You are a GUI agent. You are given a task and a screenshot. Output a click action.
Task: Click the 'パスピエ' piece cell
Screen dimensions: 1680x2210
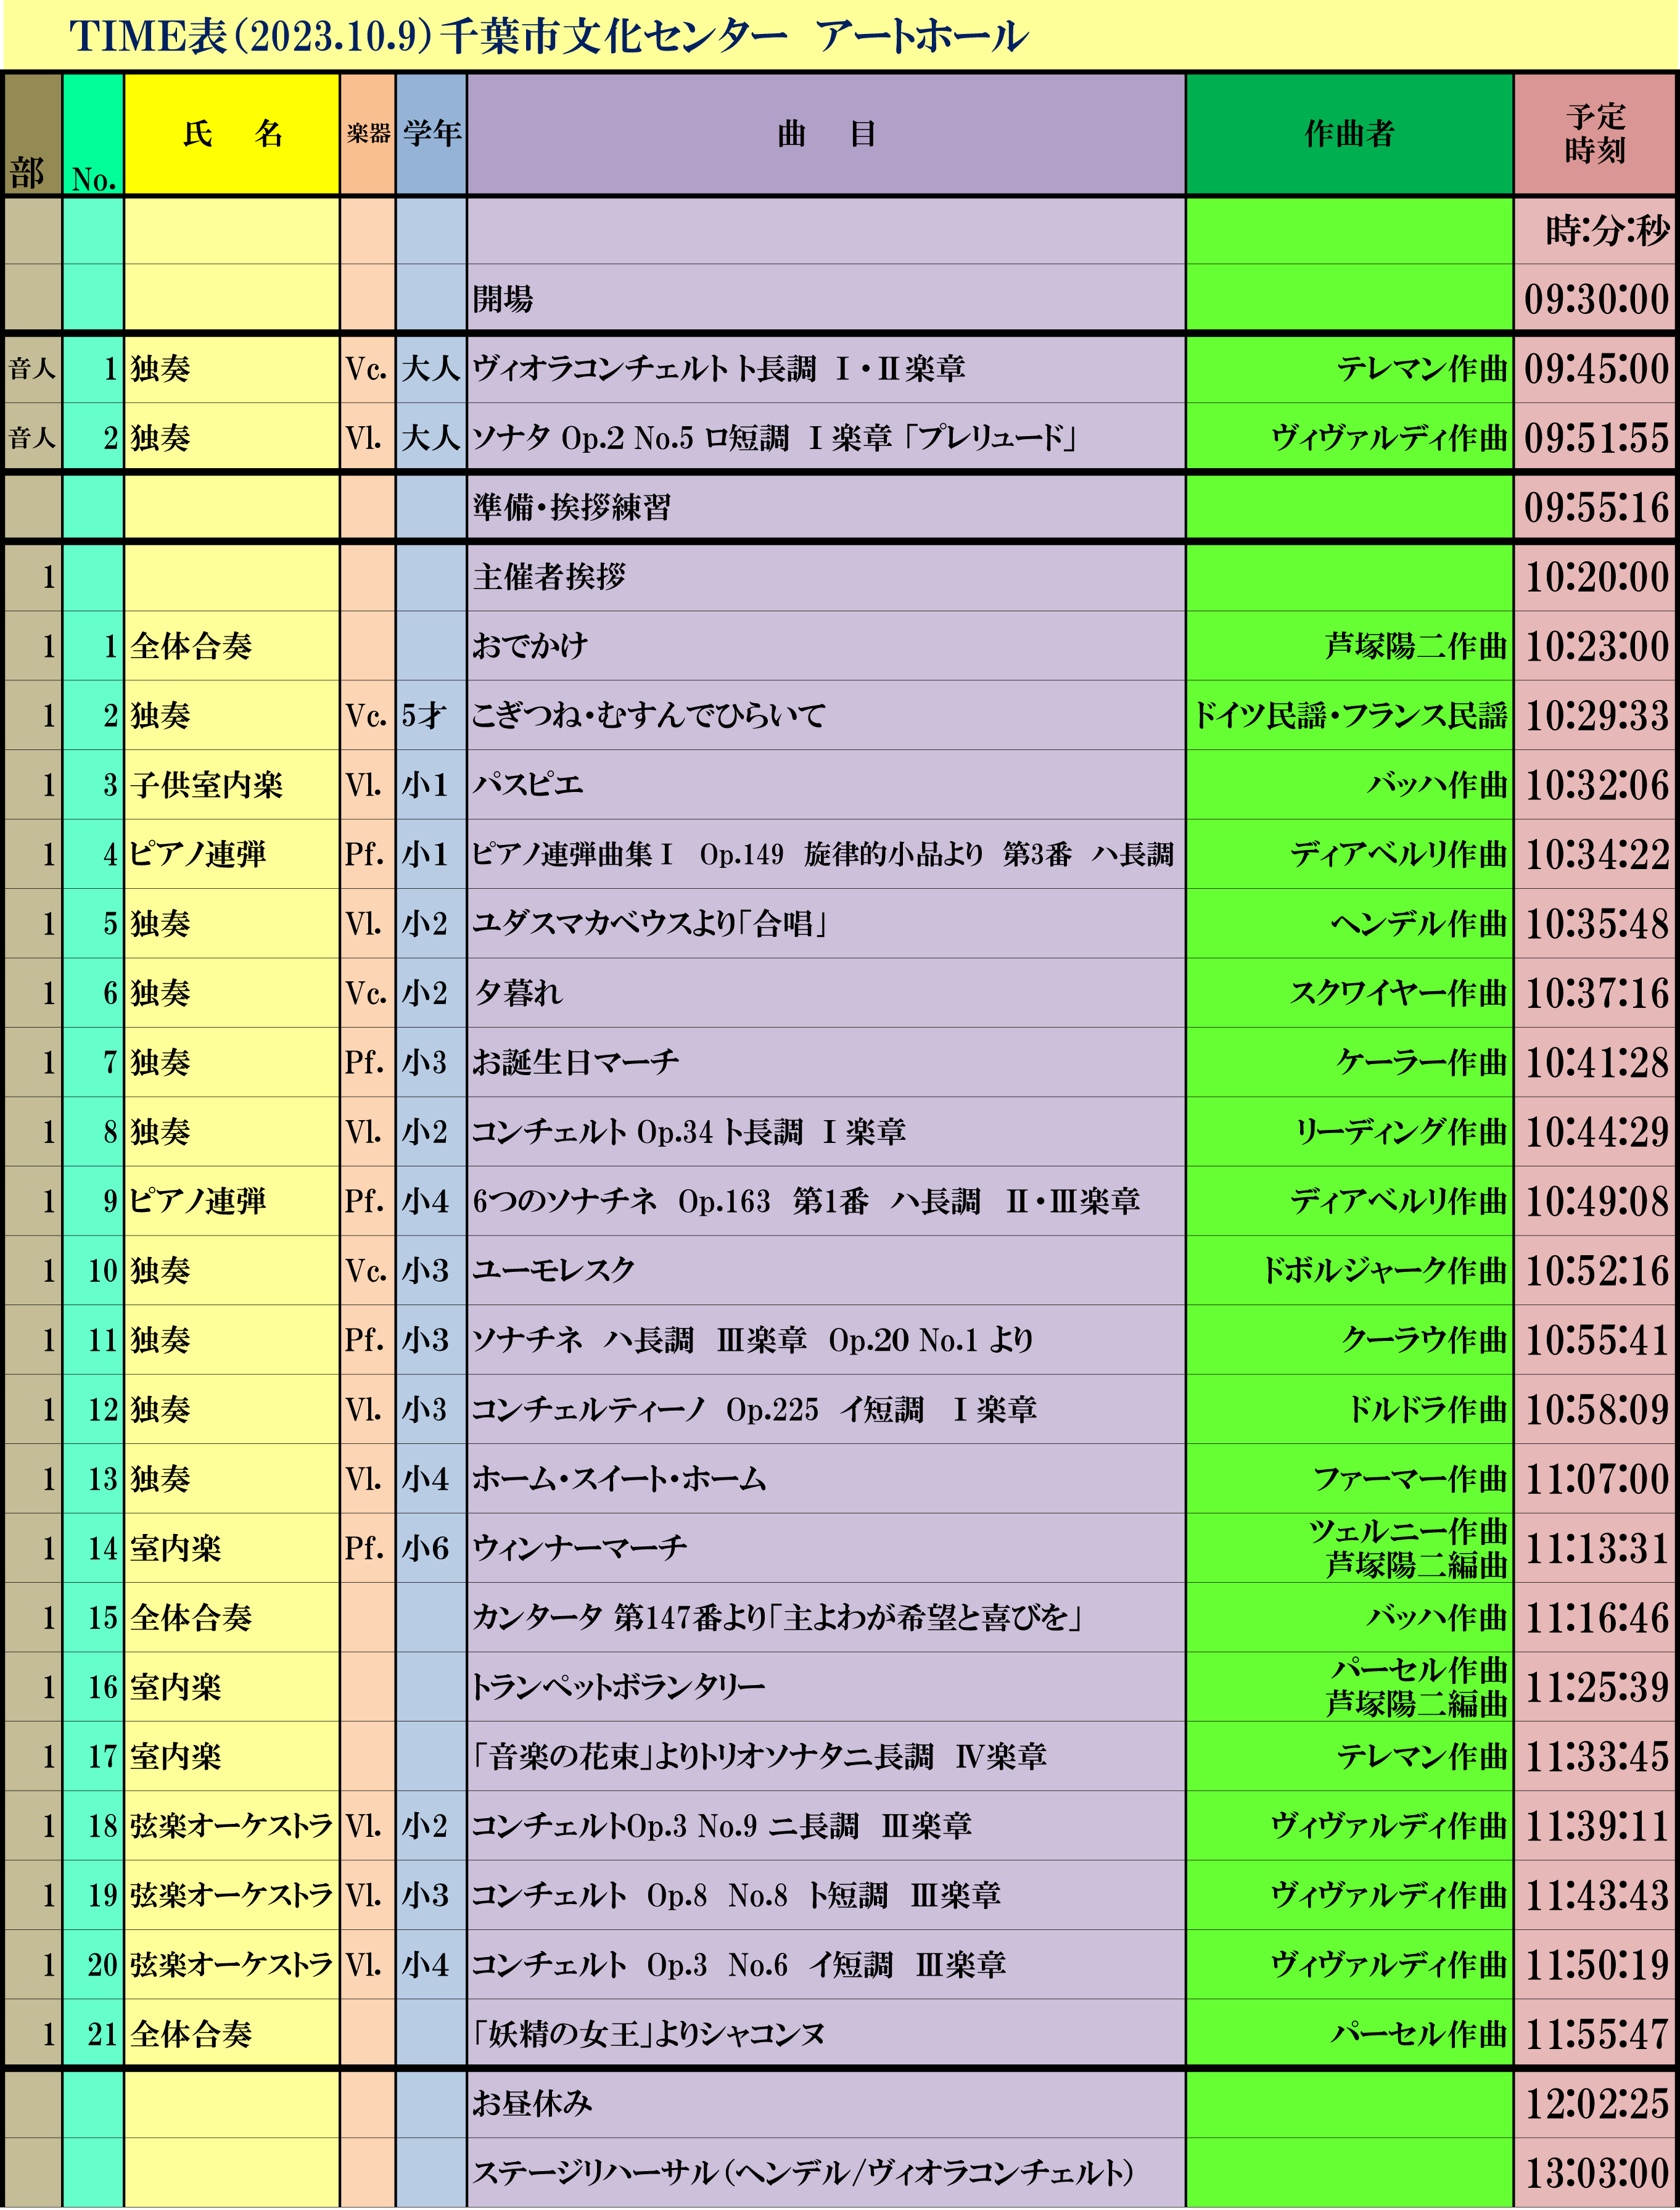[826, 785]
